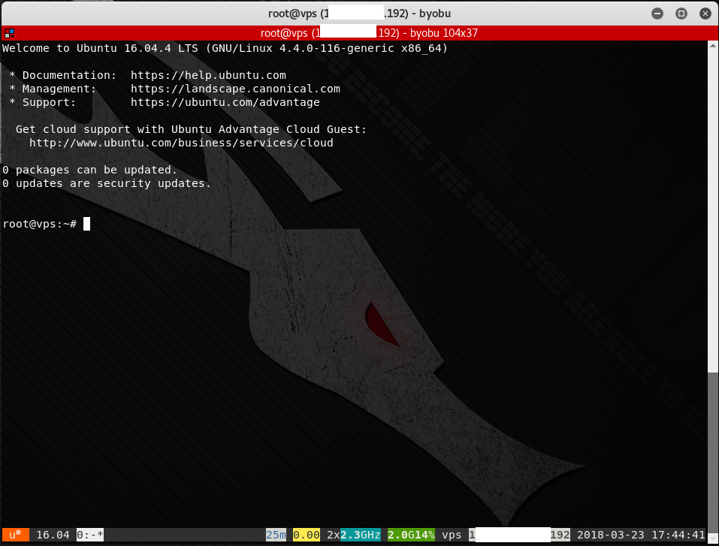Click the 16.04 release indicator
The width and height of the screenshot is (719, 546).
tap(53, 535)
